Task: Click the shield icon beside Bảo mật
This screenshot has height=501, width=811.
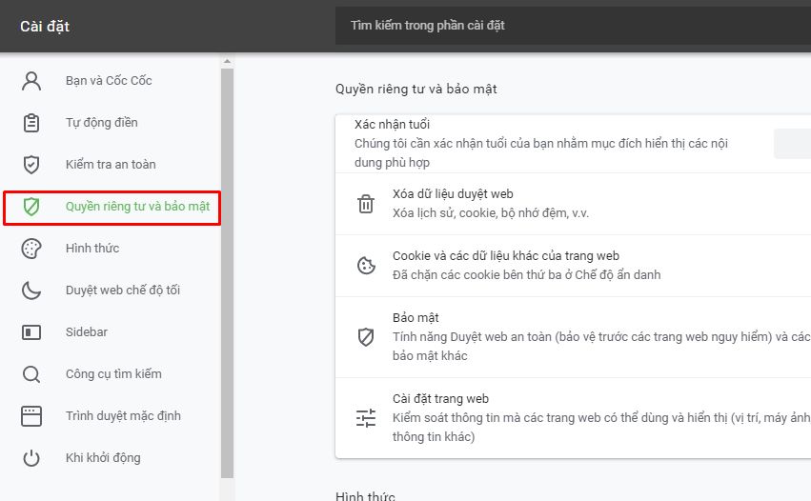Action: pyautogui.click(x=366, y=337)
